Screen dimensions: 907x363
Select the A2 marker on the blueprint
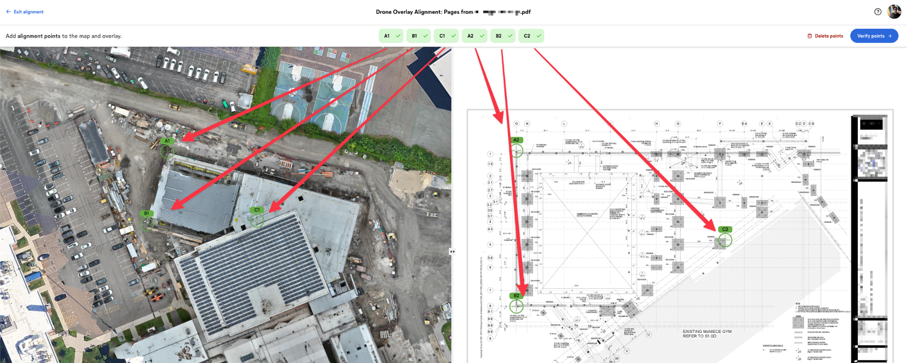516,151
